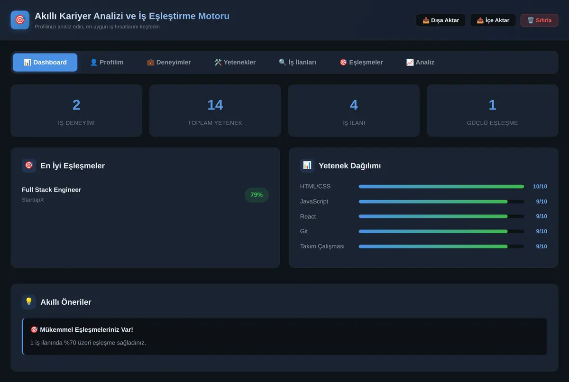This screenshot has width=569, height=382.
Task: Click the 9/10 score next to React
Action: point(541,217)
